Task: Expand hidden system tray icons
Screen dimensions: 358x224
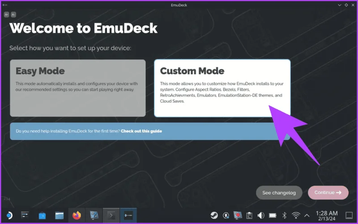Action: [307, 216]
